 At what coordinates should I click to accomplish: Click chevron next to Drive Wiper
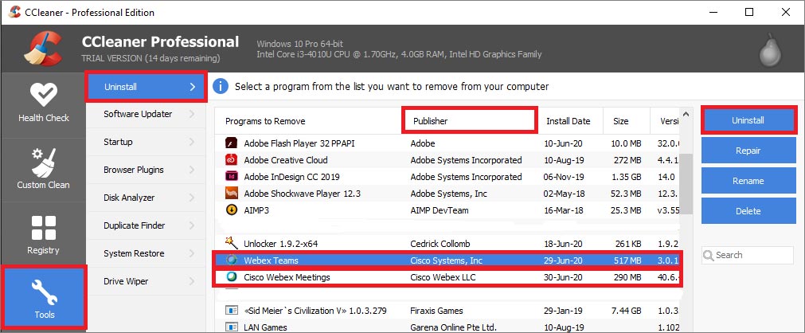coord(193,281)
